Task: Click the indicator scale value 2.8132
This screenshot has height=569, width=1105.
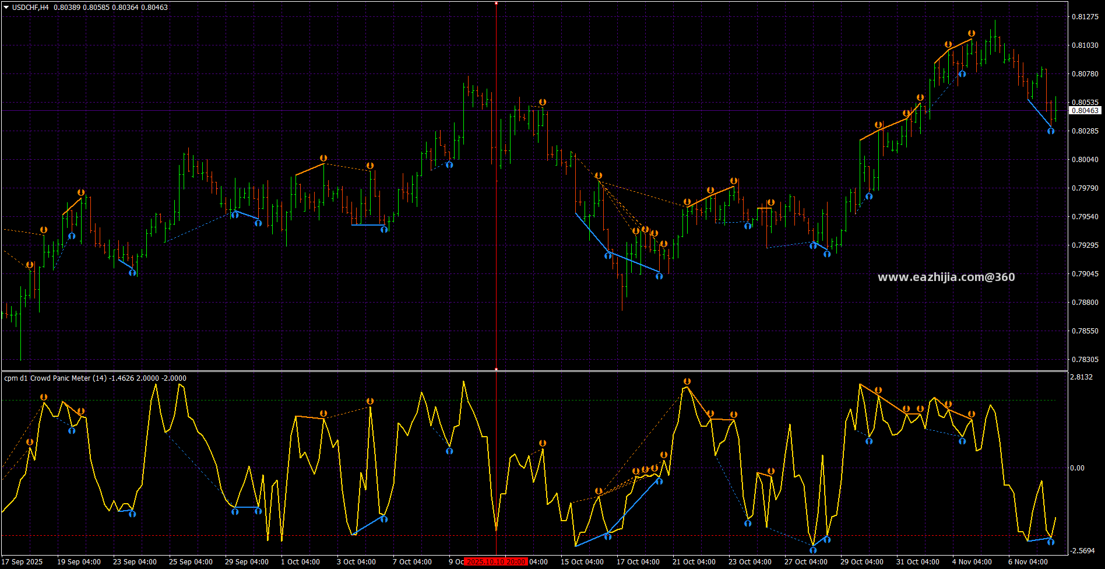Action: click(x=1082, y=377)
